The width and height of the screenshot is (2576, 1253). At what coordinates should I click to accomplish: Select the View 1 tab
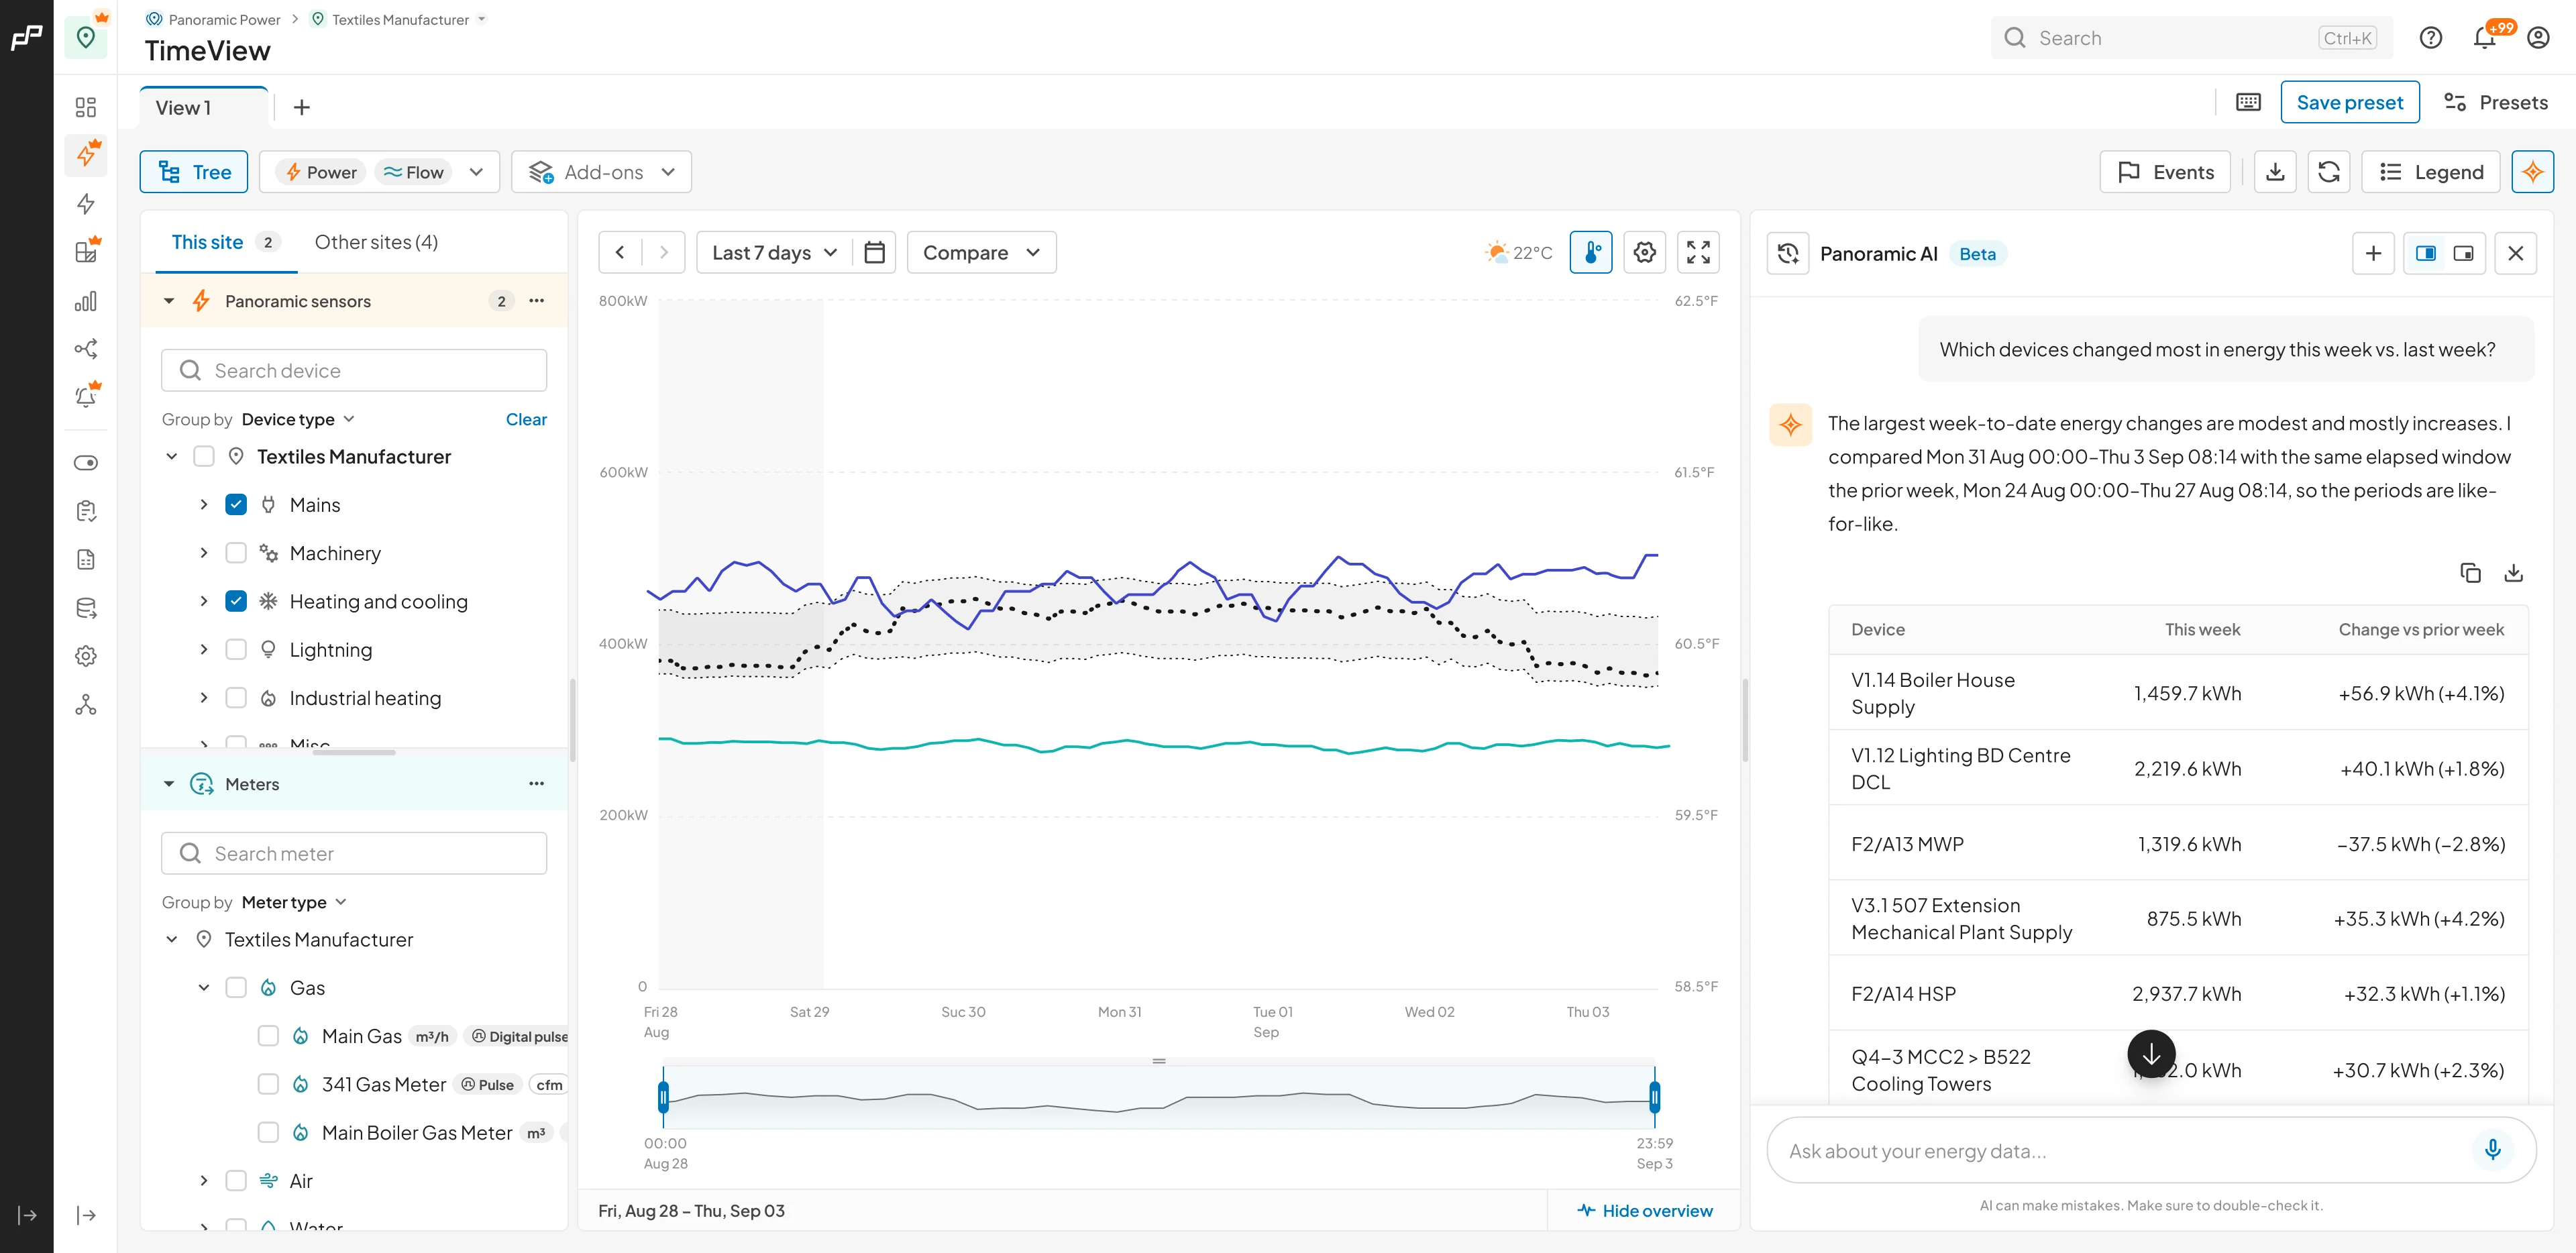[204, 108]
